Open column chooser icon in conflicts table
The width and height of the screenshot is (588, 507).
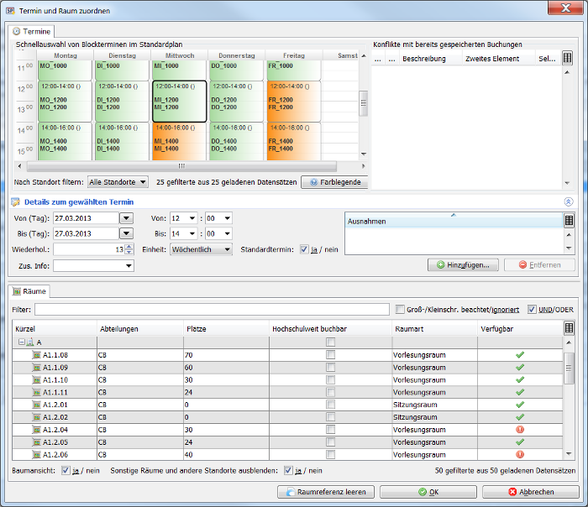coord(567,58)
